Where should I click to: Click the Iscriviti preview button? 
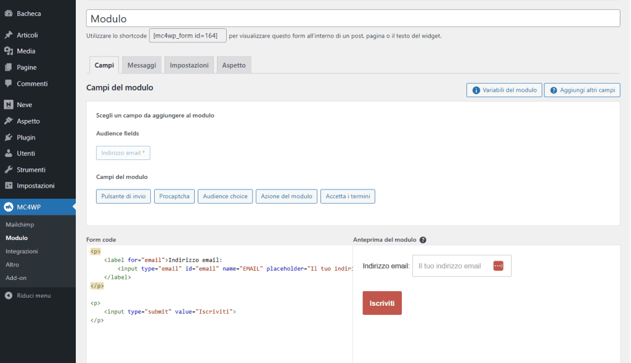[382, 303]
